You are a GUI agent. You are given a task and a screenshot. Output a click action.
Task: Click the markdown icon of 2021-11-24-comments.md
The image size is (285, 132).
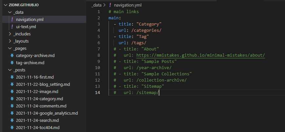pos(12,106)
